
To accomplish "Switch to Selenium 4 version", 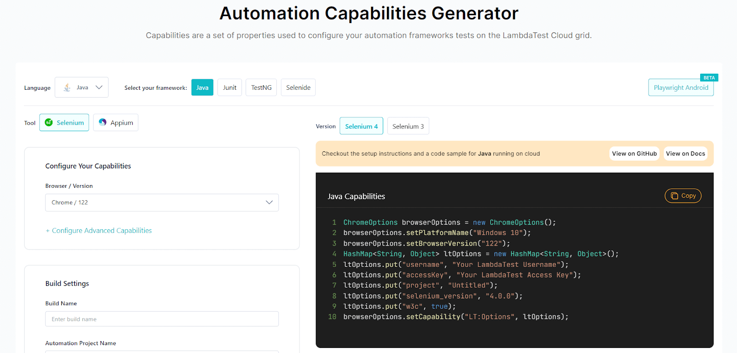I will coord(361,126).
